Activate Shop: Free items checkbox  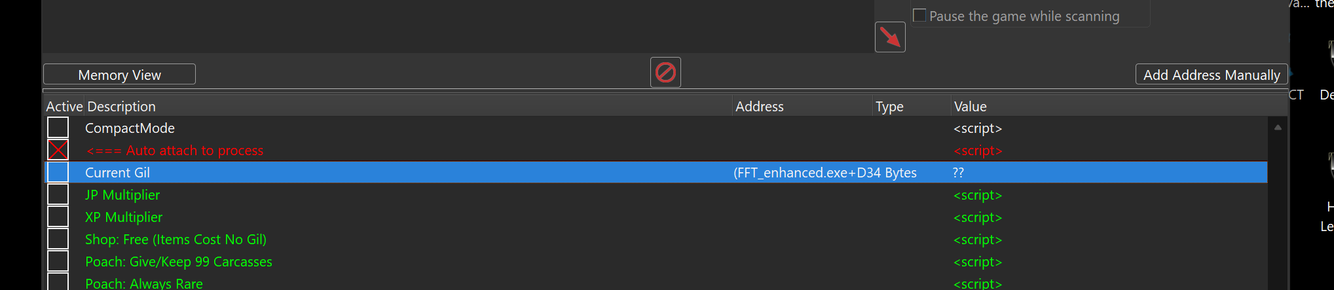[58, 240]
